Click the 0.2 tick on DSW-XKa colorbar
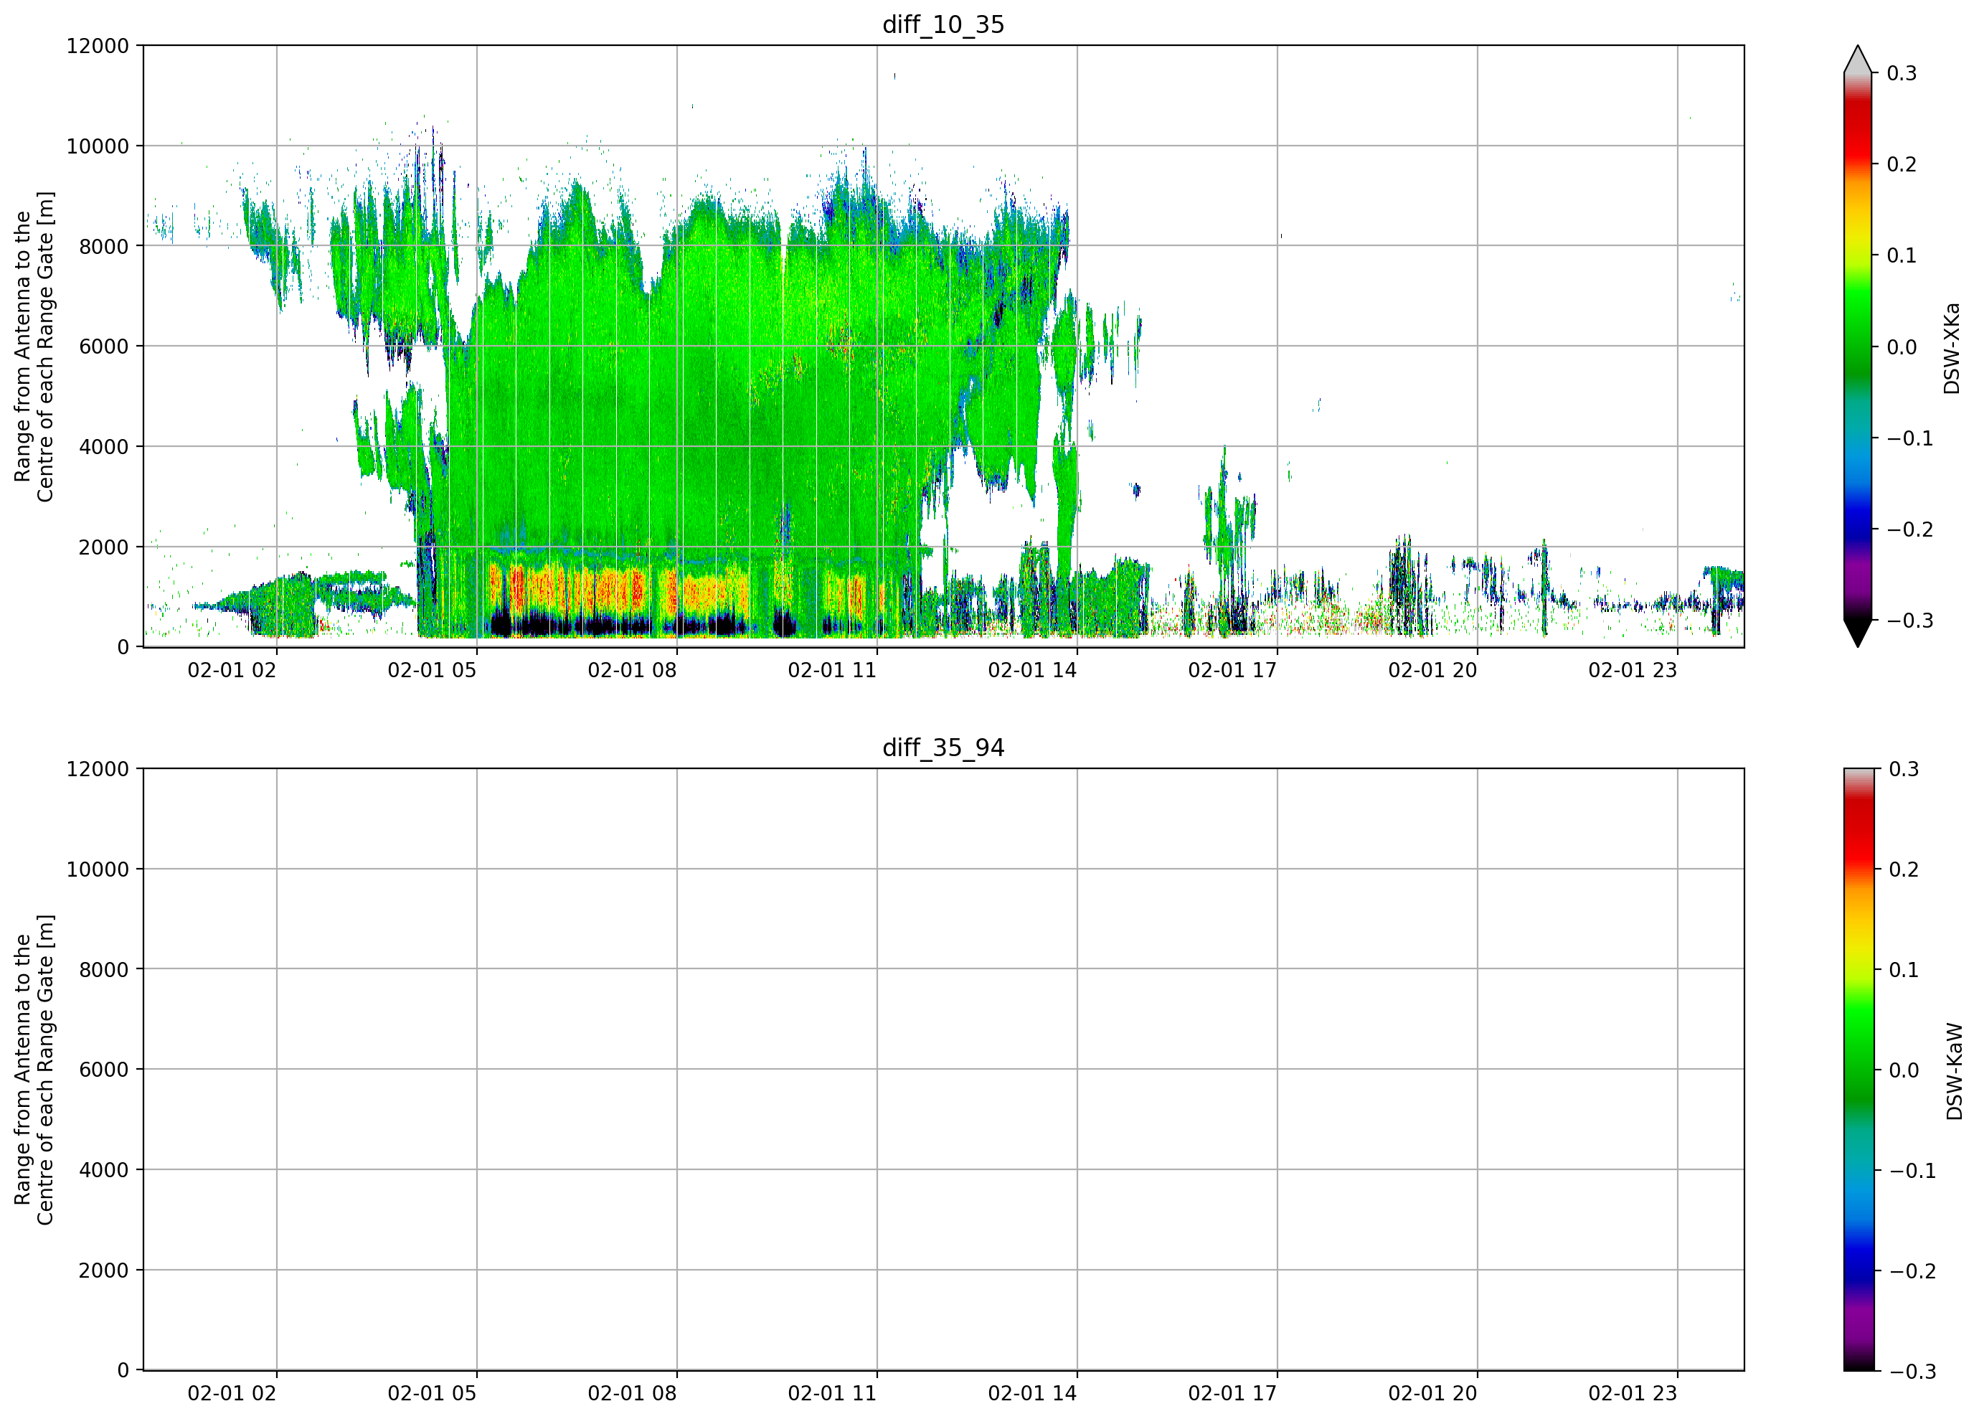Image resolution: width=1979 pixels, height=1419 pixels. 1902,165
